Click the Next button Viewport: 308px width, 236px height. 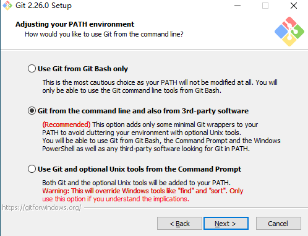226,224
